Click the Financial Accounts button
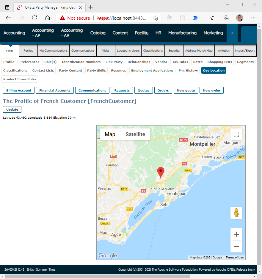Image resolution: width=262 pixels, height=279 pixels. 55,90
